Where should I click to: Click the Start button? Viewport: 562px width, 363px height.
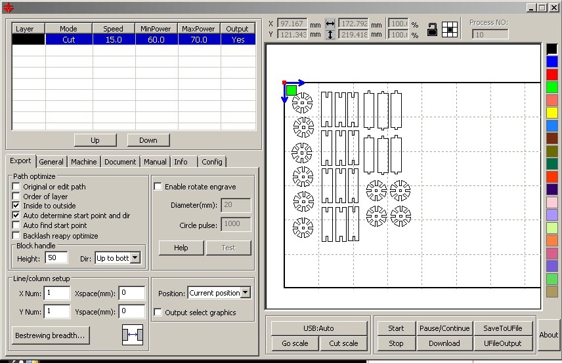point(396,328)
